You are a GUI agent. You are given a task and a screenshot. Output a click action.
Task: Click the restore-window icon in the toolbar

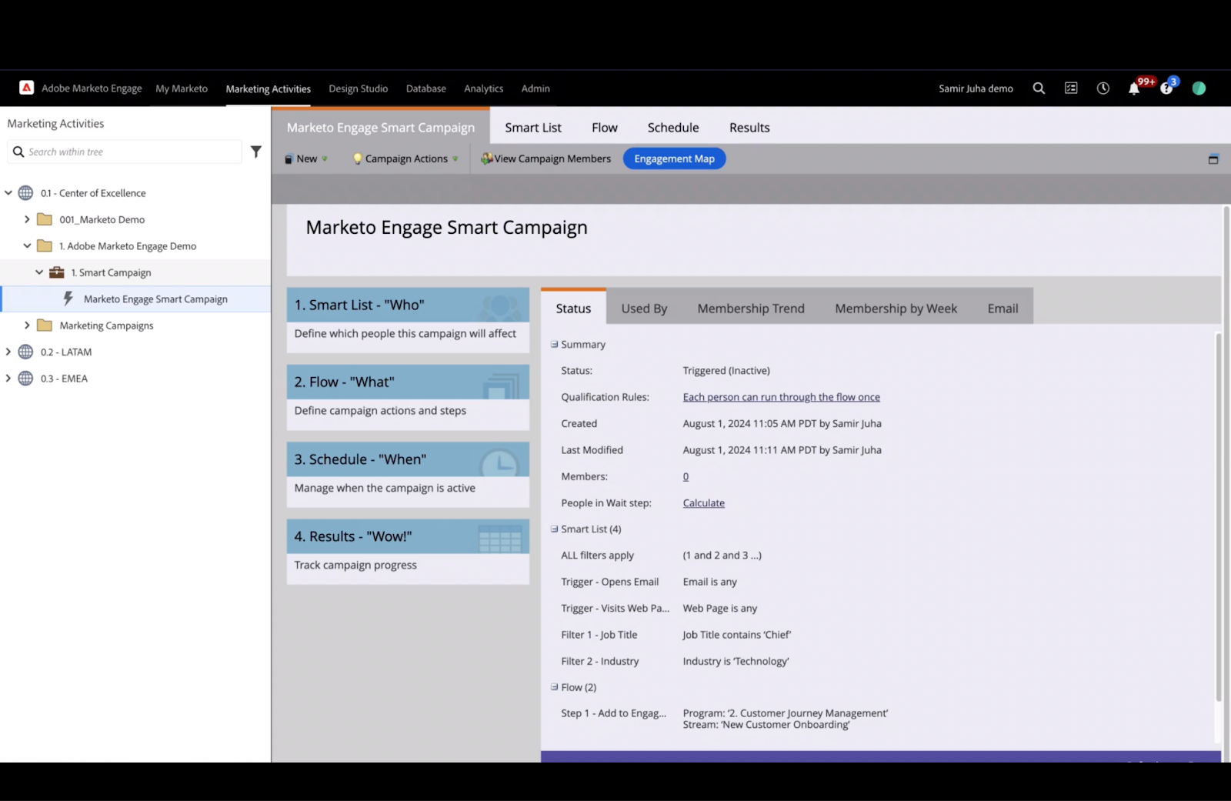click(x=1213, y=159)
